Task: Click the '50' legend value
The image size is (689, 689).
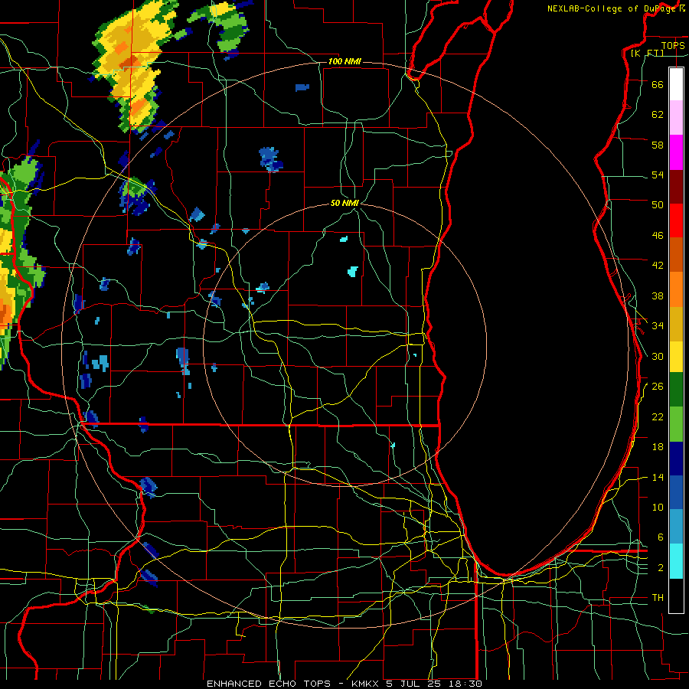Action: pyautogui.click(x=658, y=205)
